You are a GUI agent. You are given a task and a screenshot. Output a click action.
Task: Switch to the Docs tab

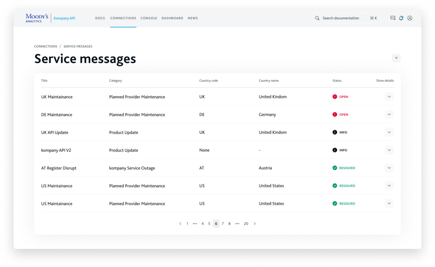coord(100,18)
